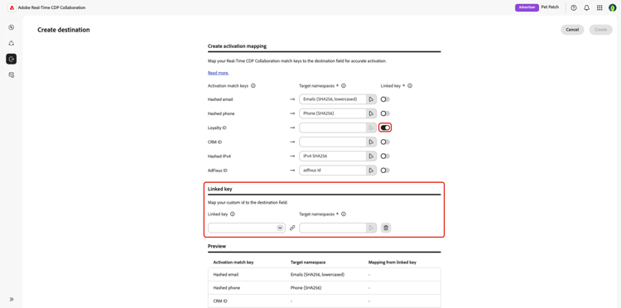The width and height of the screenshot is (621, 308).
Task: Open the app switcher grid icon
Action: (x=599, y=7)
